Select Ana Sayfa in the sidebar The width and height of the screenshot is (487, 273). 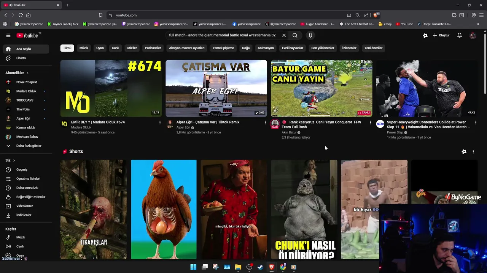point(26,49)
